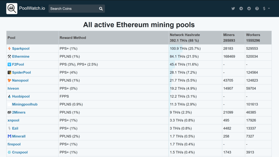Image resolution: width=279 pixels, height=157 pixels.
Task: Open the 2Miners pool link
Action: tap(19, 112)
